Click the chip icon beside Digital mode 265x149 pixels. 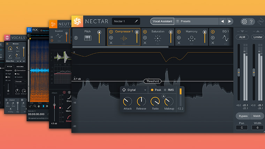click(x=124, y=90)
